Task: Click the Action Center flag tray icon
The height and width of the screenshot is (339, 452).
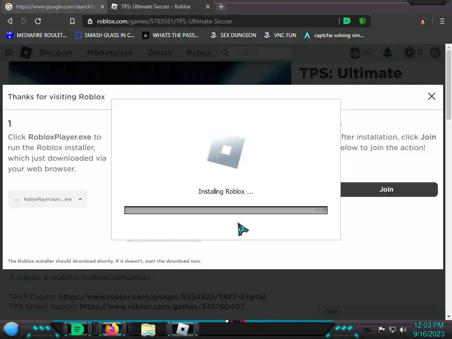Action: pyautogui.click(x=382, y=329)
